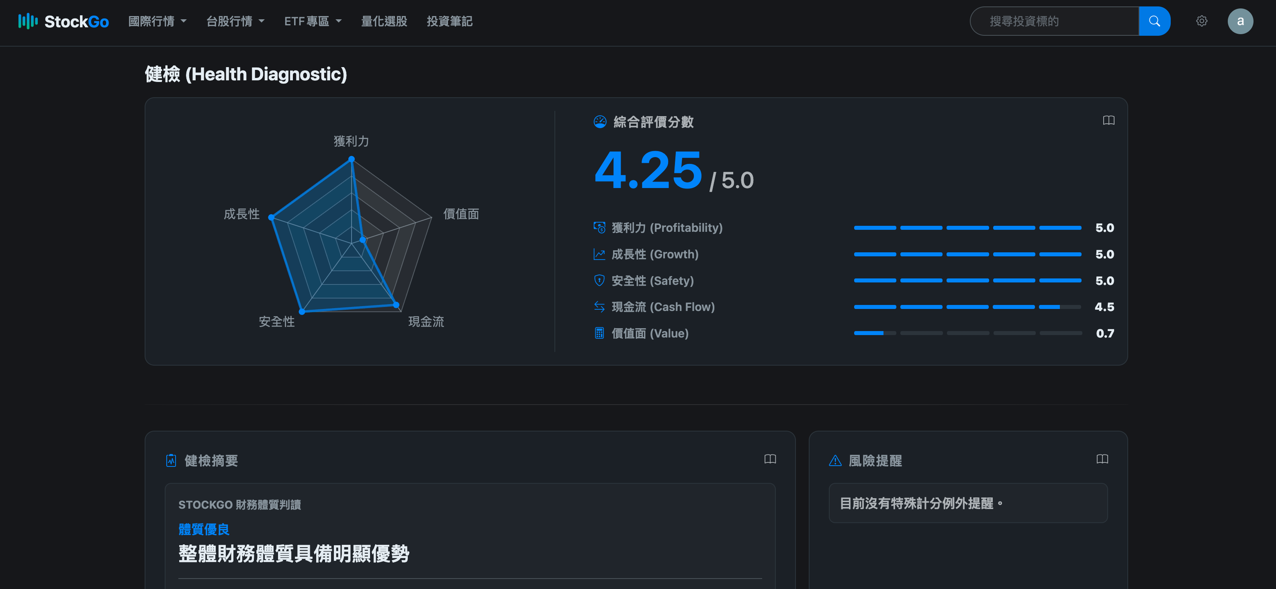Image resolution: width=1276 pixels, height=589 pixels.
Task: Go to the 量化選股 page
Action: pyautogui.click(x=384, y=21)
